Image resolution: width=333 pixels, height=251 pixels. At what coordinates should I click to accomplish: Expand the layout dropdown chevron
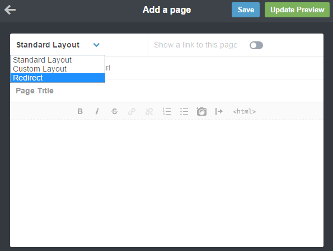(x=96, y=45)
